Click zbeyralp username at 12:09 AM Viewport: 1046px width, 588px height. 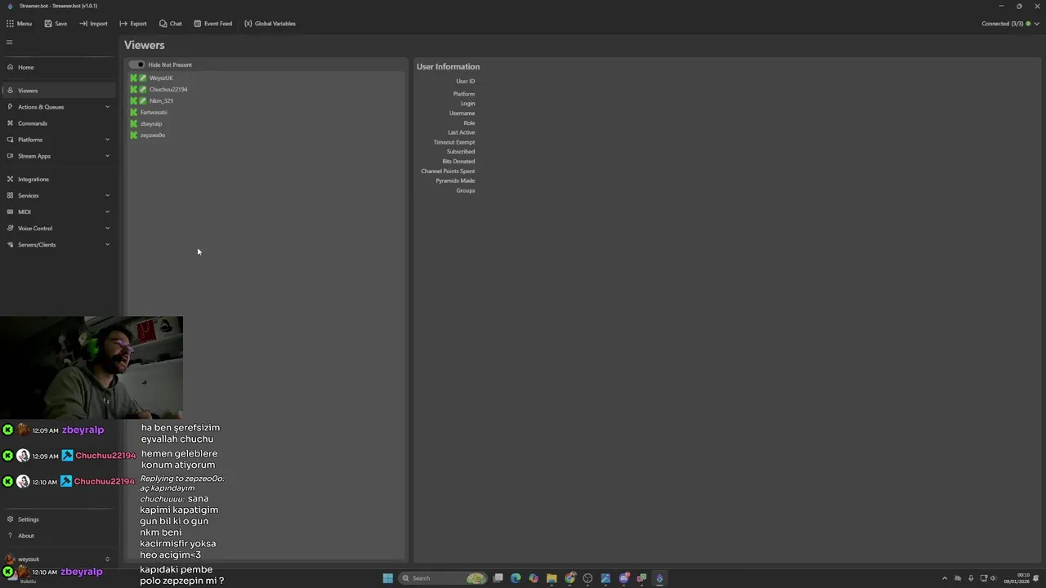[x=83, y=430]
